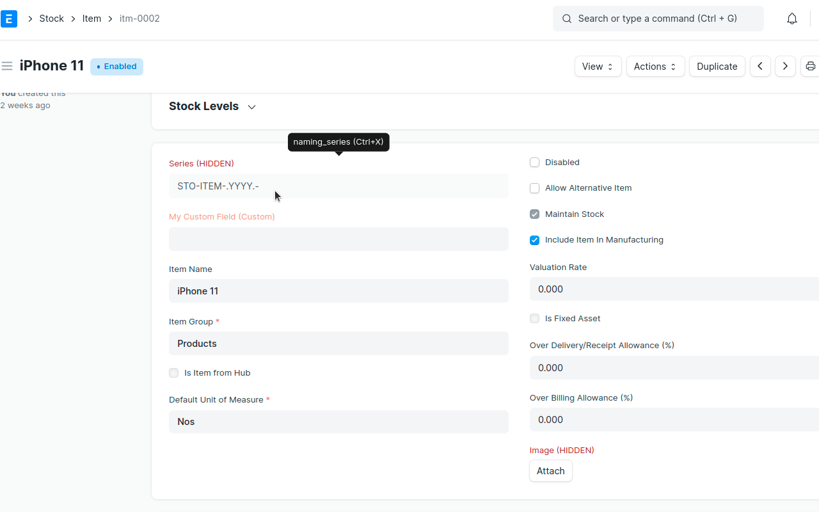This screenshot has width=819, height=512.
Task: Open the notifications bell
Action: click(792, 19)
